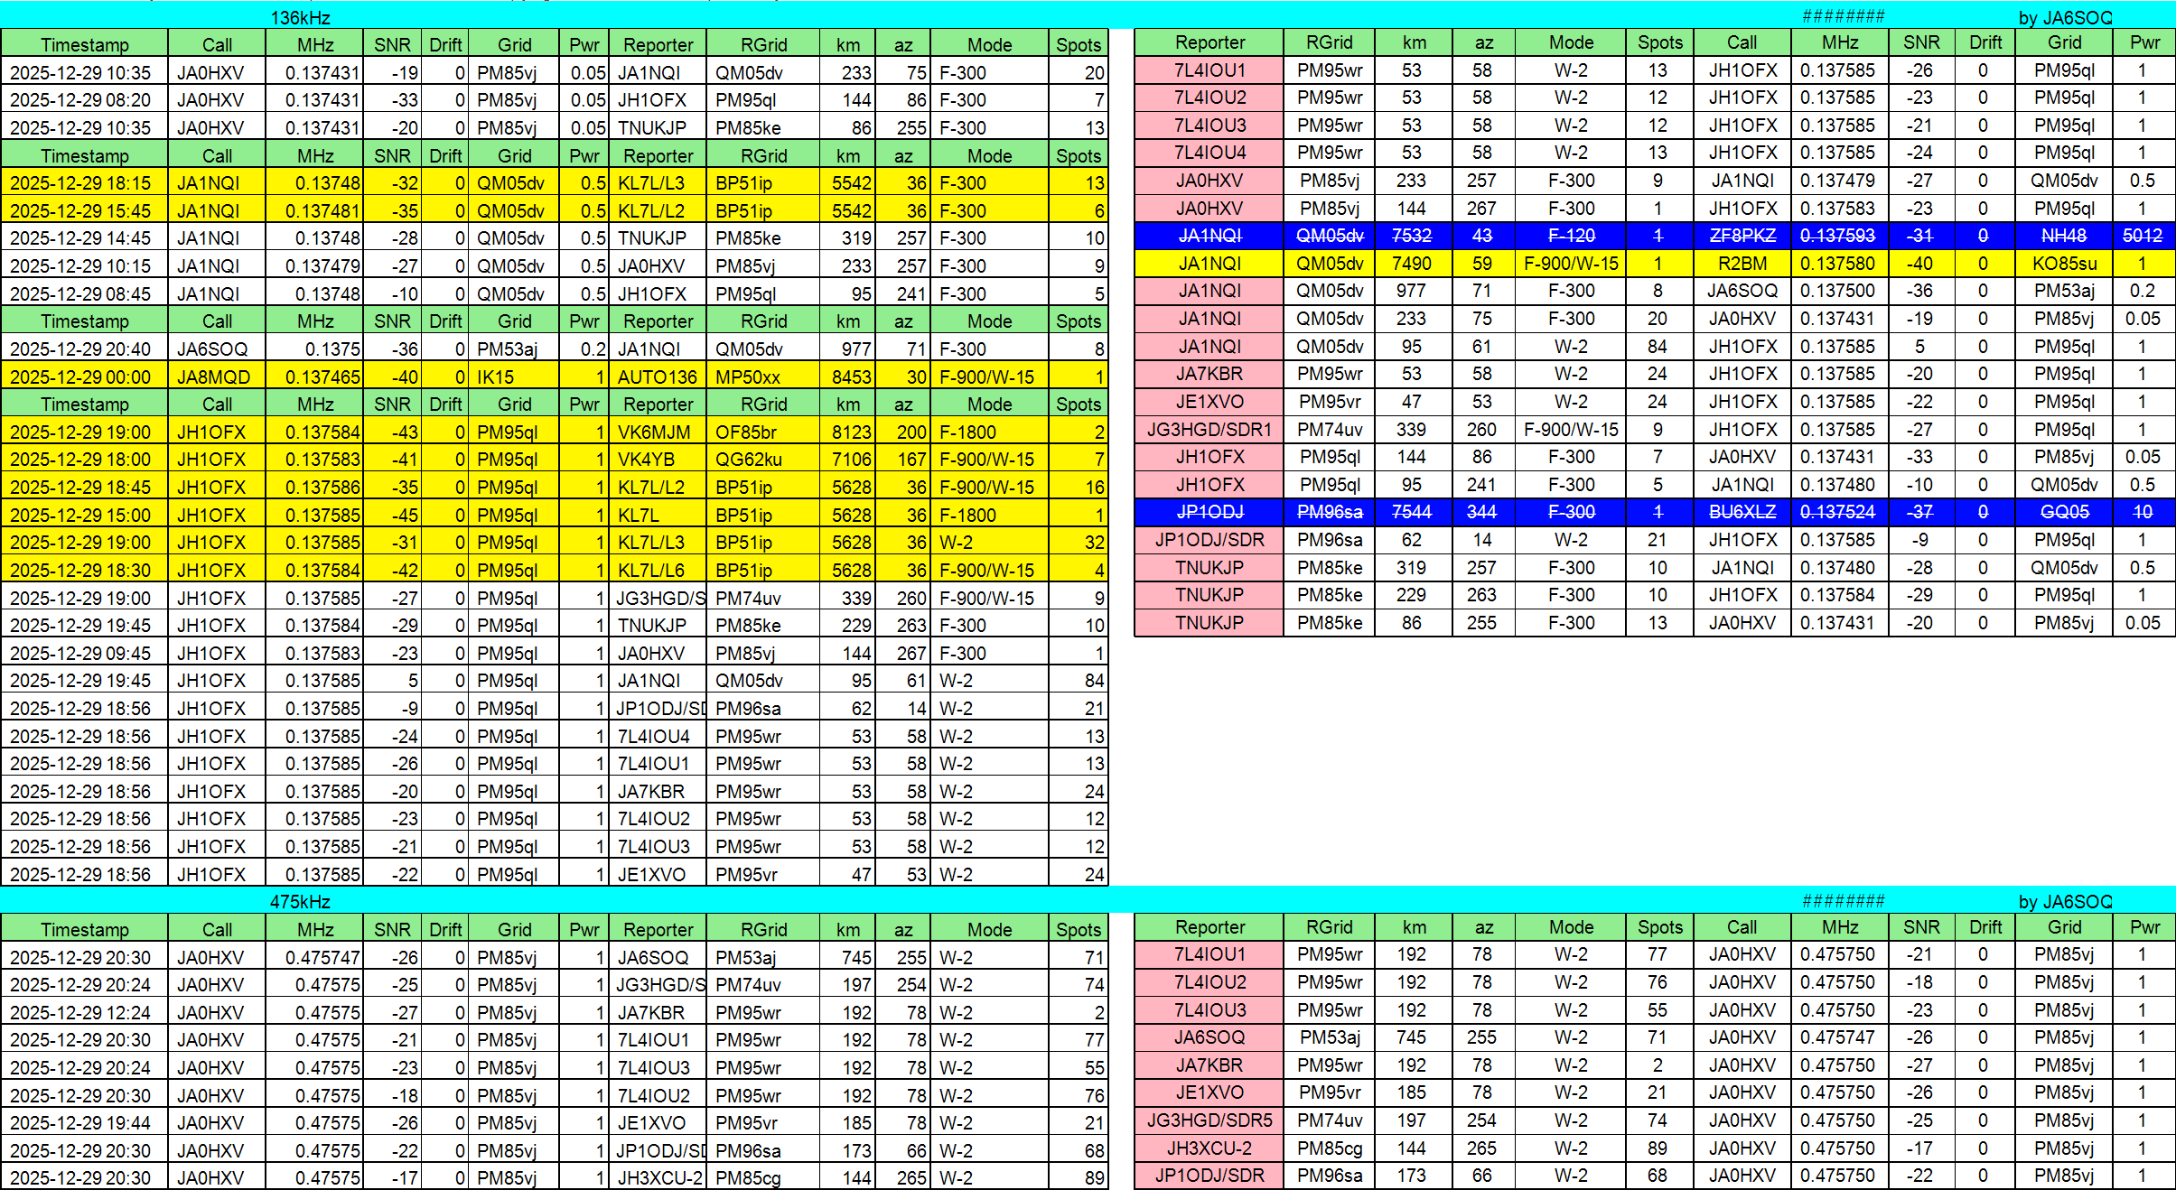Select the MP50xx RGrid cell
This screenshot has width=2176, height=1190.
tap(747, 377)
